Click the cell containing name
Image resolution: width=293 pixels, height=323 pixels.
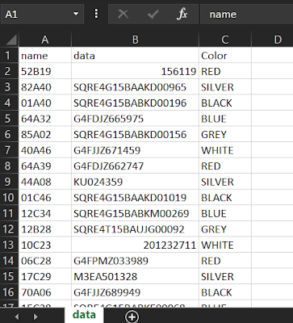pos(45,55)
